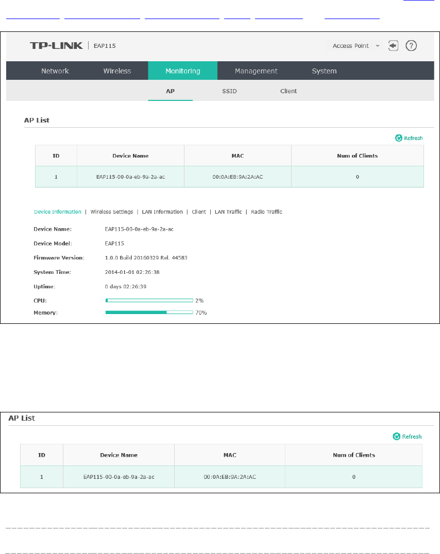Open the Management menu tab
440x554 pixels.
click(256, 71)
